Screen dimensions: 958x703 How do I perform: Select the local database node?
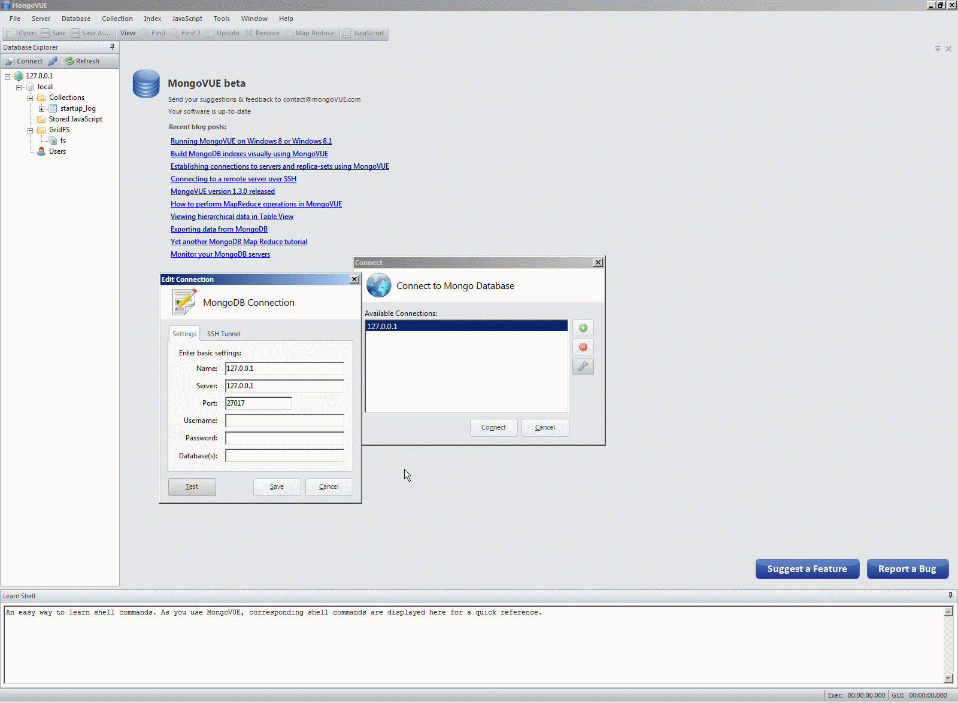click(x=45, y=87)
